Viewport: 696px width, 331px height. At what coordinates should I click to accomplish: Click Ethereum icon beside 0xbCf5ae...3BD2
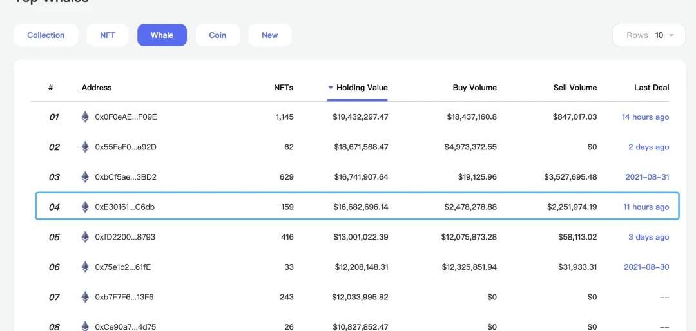(x=85, y=177)
